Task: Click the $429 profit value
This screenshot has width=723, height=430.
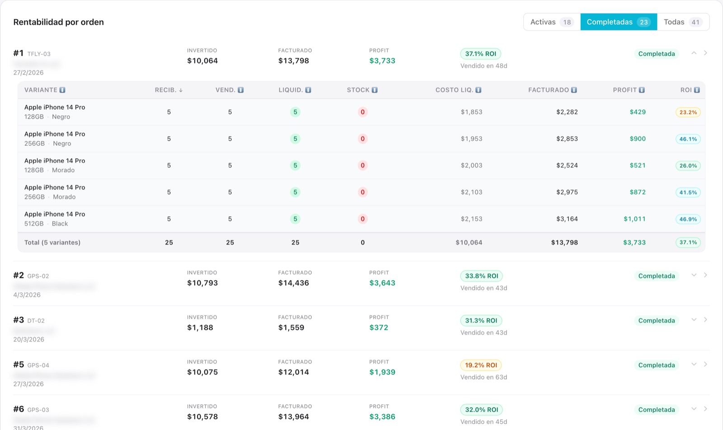Action: [x=638, y=112]
